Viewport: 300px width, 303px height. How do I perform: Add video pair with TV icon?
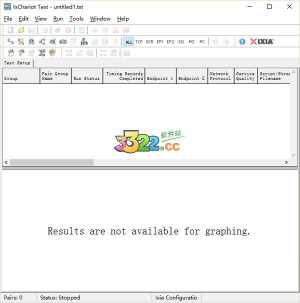click(31, 41)
